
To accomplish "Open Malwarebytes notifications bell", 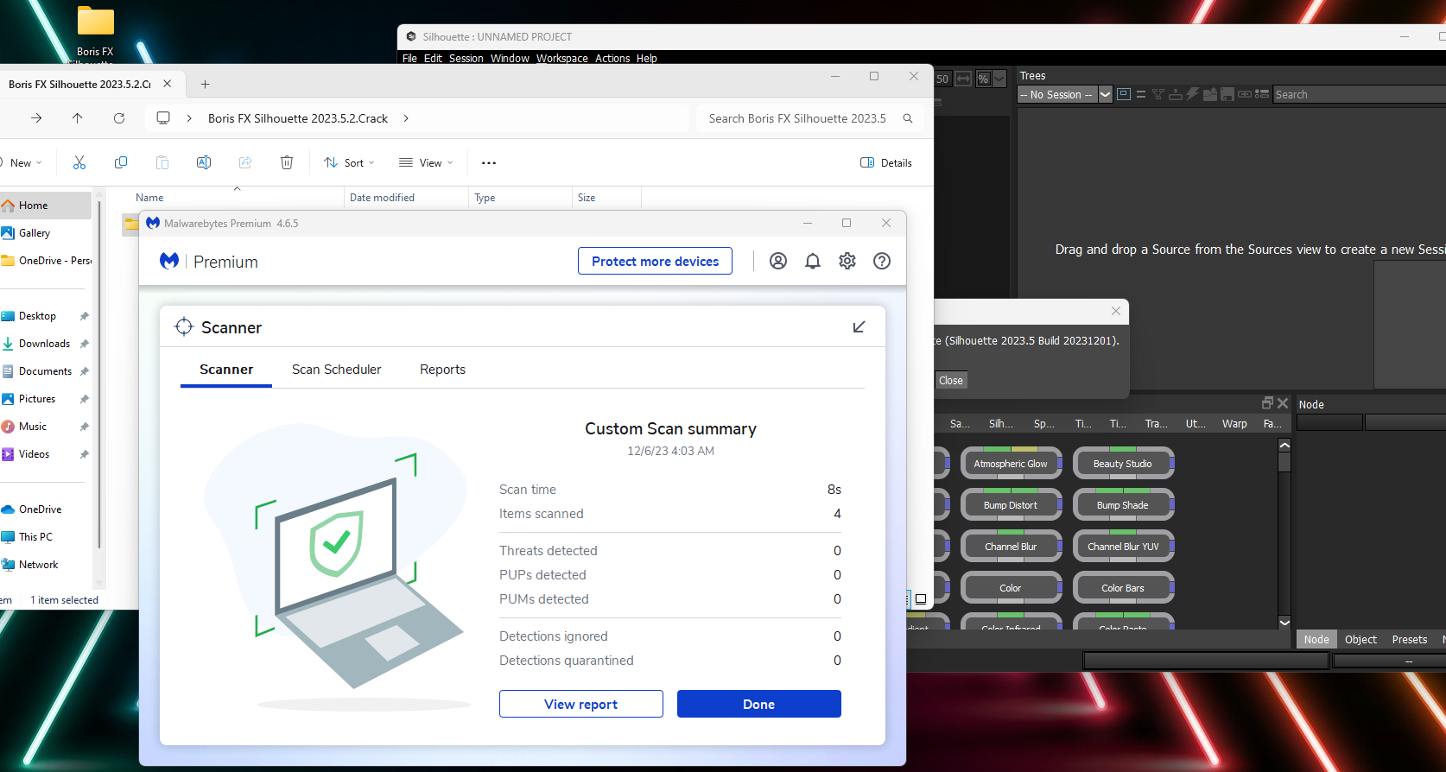I will click(x=813, y=261).
